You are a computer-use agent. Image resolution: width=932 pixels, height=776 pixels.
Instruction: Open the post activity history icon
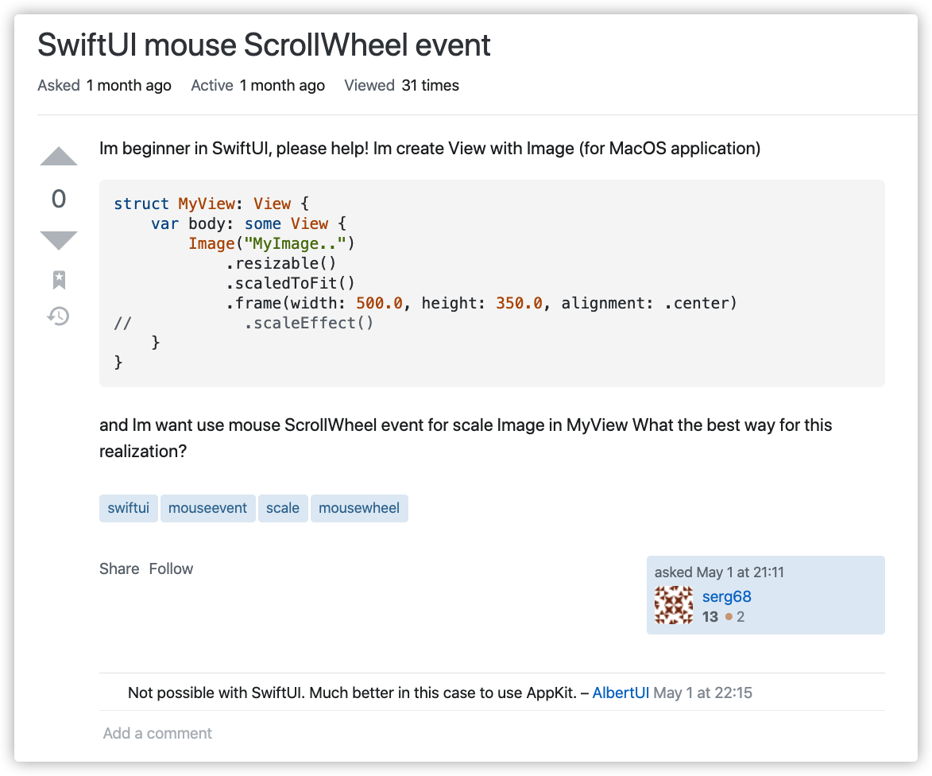59,316
